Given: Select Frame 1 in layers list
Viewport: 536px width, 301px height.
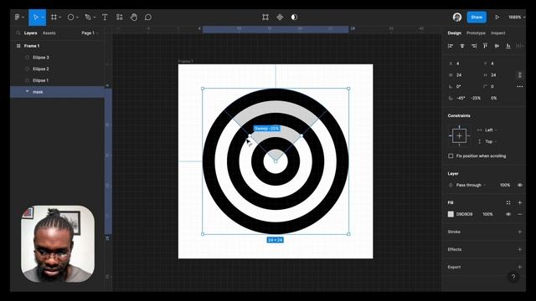Looking at the screenshot, I should click(57, 46).
